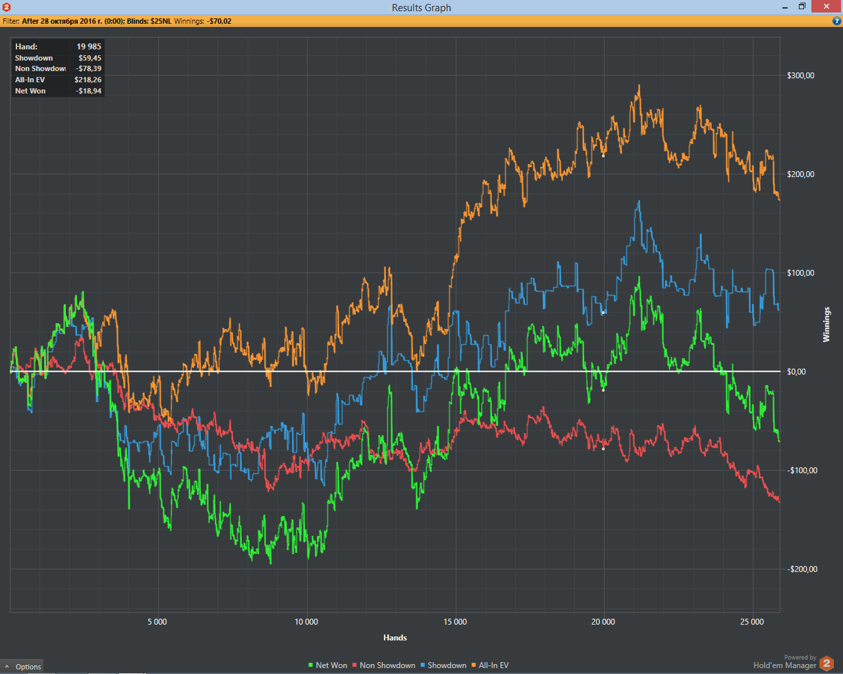Open the blue help question mark icon
The image size is (843, 674).
(837, 21)
